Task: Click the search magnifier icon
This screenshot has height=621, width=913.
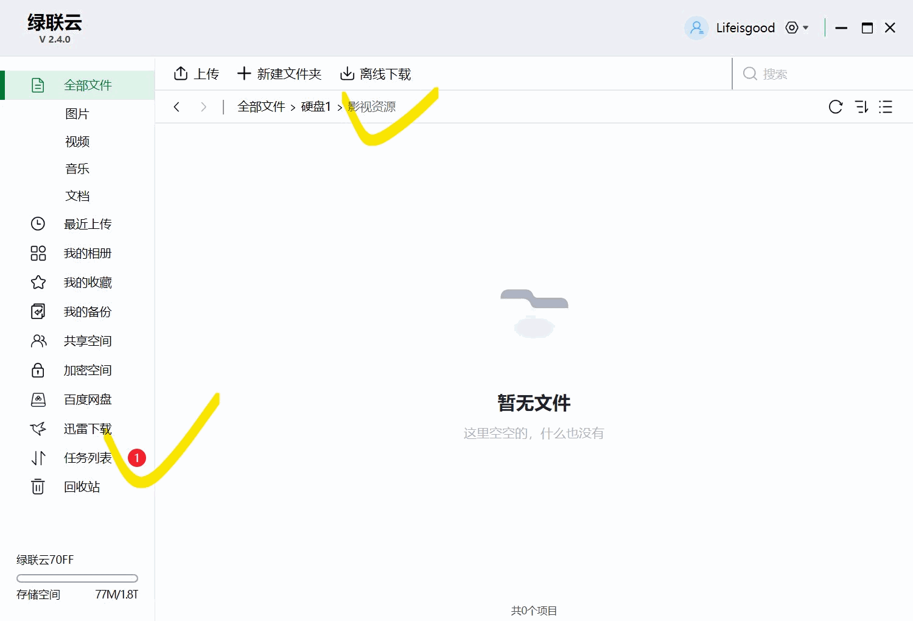Action: (750, 74)
